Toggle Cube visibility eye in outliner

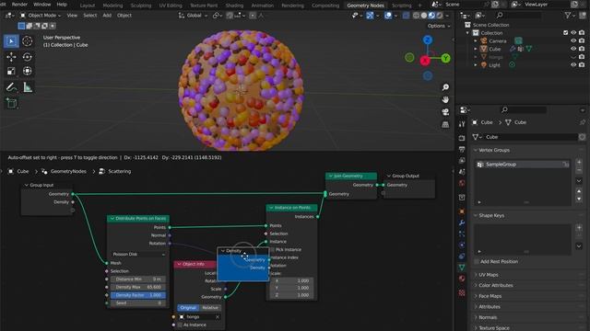573,49
